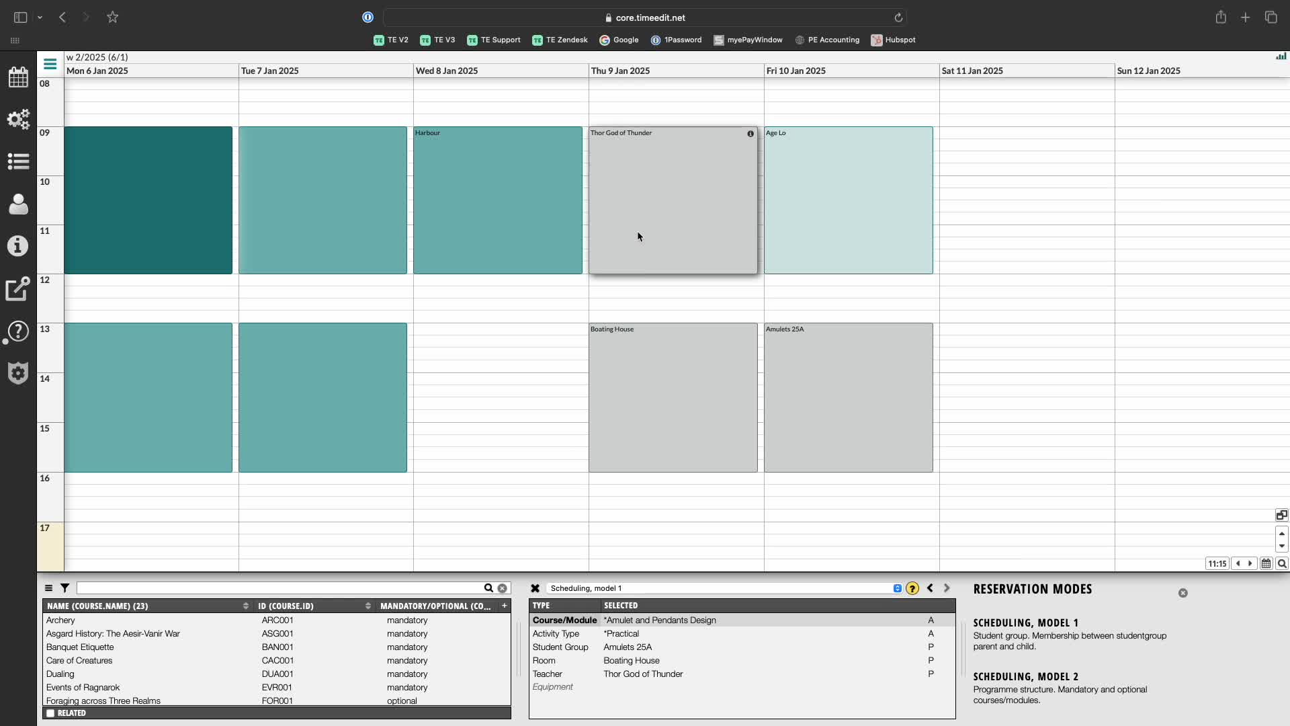The image size is (1290, 726).
Task: Click the filter funnel icon in course list
Action: [64, 588]
